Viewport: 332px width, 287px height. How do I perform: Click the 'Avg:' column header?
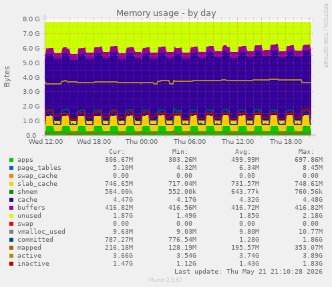(x=243, y=152)
